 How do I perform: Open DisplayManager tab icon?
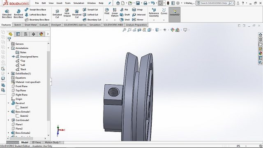[x=41, y=34]
